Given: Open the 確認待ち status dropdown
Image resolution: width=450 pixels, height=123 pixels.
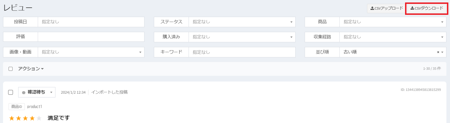Looking at the screenshot, I should click(37, 92).
